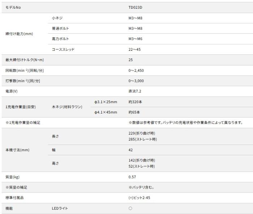Click the 回転数 label
The image size is (253, 214).
point(25,70)
